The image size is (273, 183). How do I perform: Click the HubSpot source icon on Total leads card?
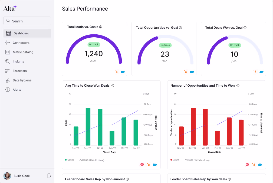116,72
